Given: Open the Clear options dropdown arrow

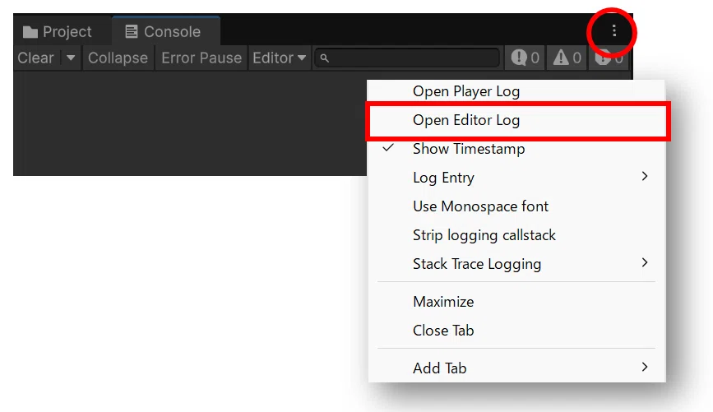Looking at the screenshot, I should click(x=71, y=58).
